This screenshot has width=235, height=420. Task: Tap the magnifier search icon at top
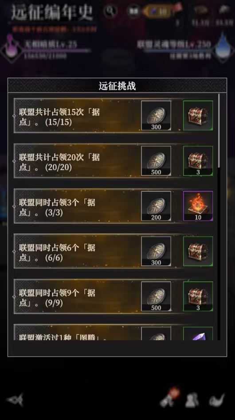coord(110,12)
